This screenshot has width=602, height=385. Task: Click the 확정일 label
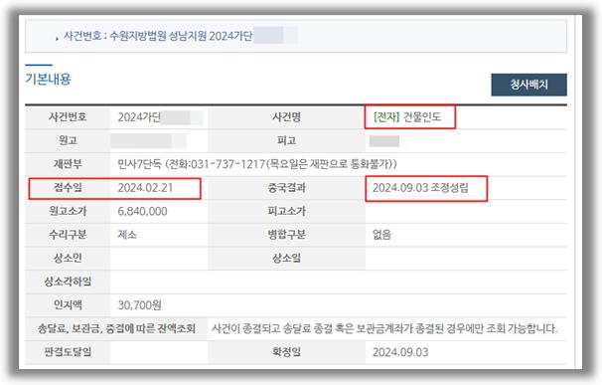click(286, 352)
